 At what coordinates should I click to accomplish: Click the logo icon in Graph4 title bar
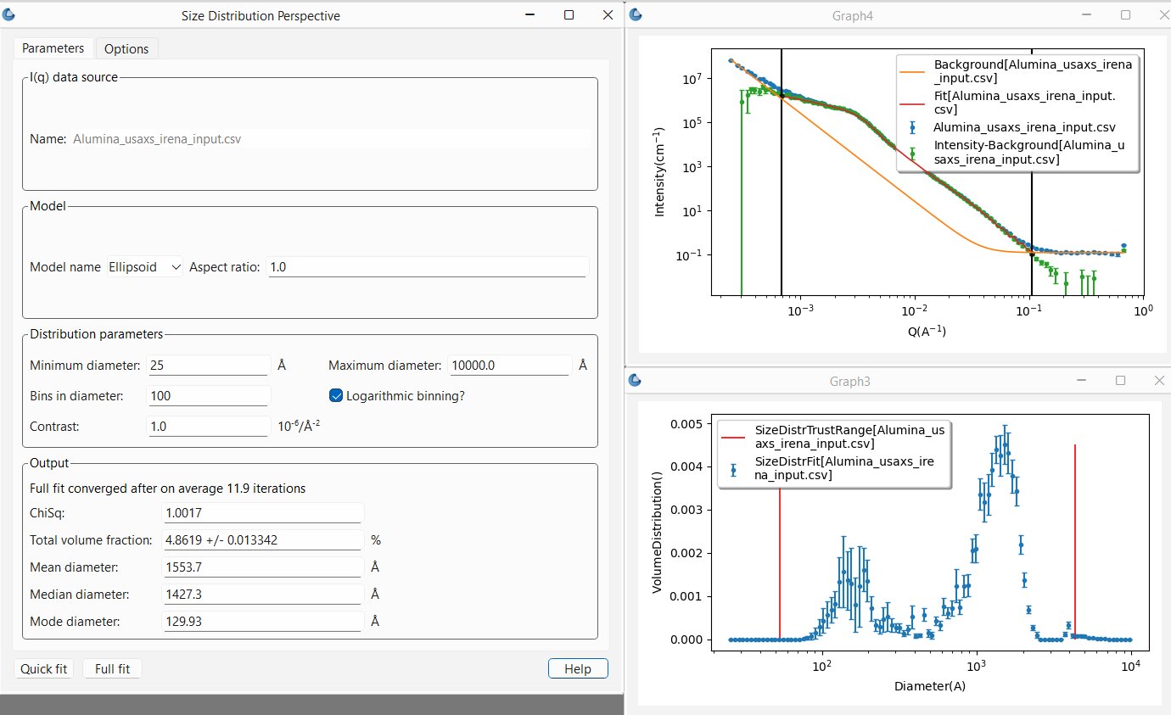point(636,14)
